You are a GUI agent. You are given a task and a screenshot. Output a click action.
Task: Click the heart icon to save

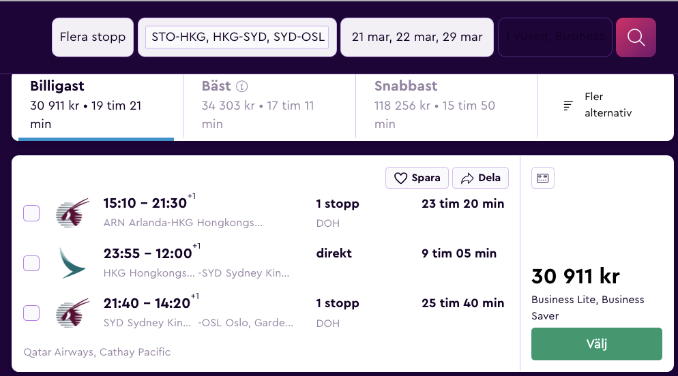pyautogui.click(x=400, y=178)
